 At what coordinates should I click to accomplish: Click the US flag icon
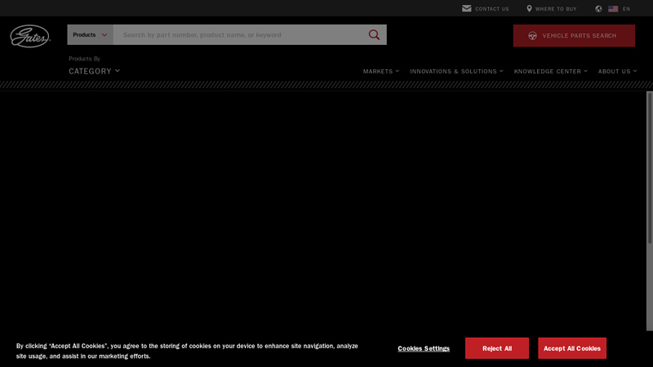[613, 9]
